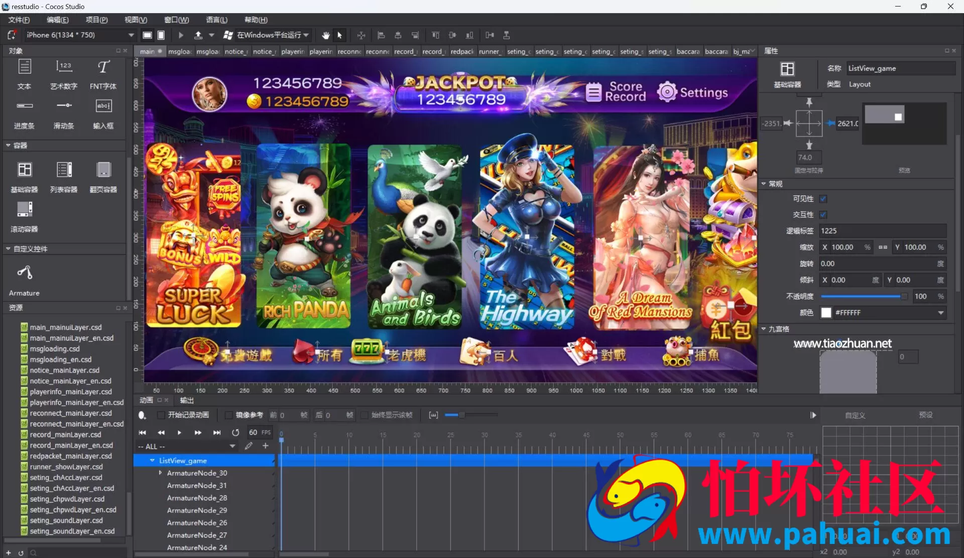Image resolution: width=964 pixels, height=558 pixels.
Task: Switch canvas to portrait orientation
Action: (161, 35)
